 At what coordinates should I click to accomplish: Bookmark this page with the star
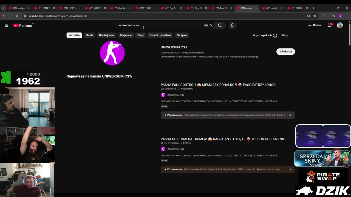315,16
